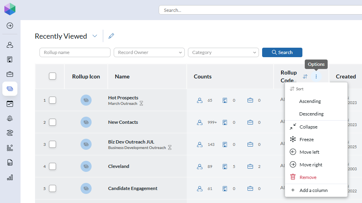Open the calendar icon in left sidebar
The height and width of the screenshot is (203, 362).
[10, 104]
